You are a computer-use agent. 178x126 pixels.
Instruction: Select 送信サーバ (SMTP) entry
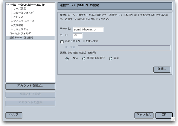pos(30,38)
